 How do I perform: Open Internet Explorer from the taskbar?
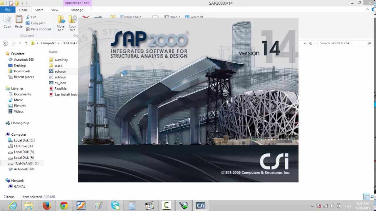(x=13, y=205)
